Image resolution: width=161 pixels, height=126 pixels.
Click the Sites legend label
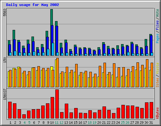[158, 83]
